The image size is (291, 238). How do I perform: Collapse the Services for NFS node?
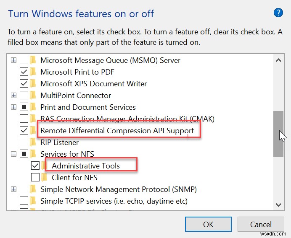coord(13,154)
